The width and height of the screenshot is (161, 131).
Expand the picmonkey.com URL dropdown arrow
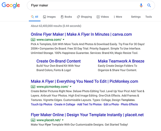click(x=71, y=87)
